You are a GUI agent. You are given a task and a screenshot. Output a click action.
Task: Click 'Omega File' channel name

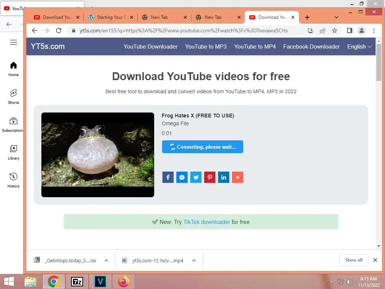[x=175, y=123]
